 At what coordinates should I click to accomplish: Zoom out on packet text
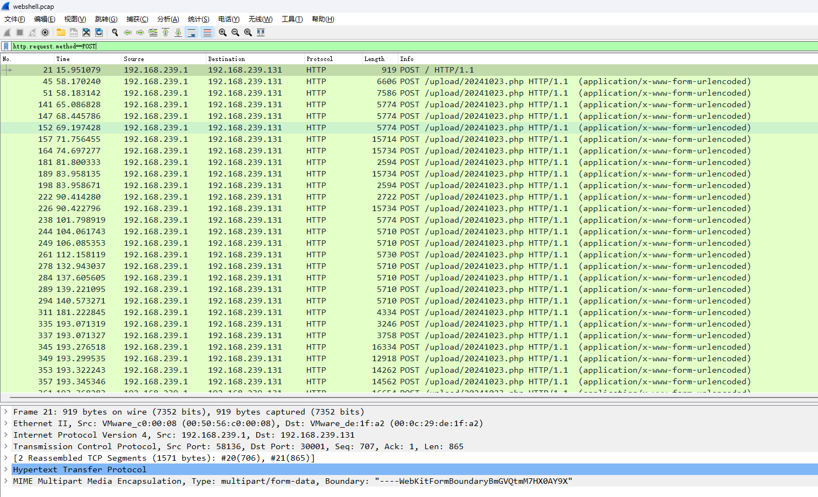point(235,32)
